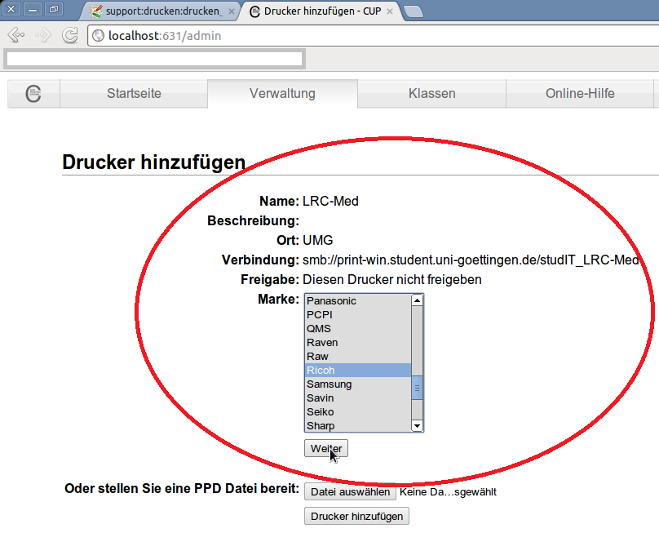Minimize the browser window

click(x=33, y=9)
